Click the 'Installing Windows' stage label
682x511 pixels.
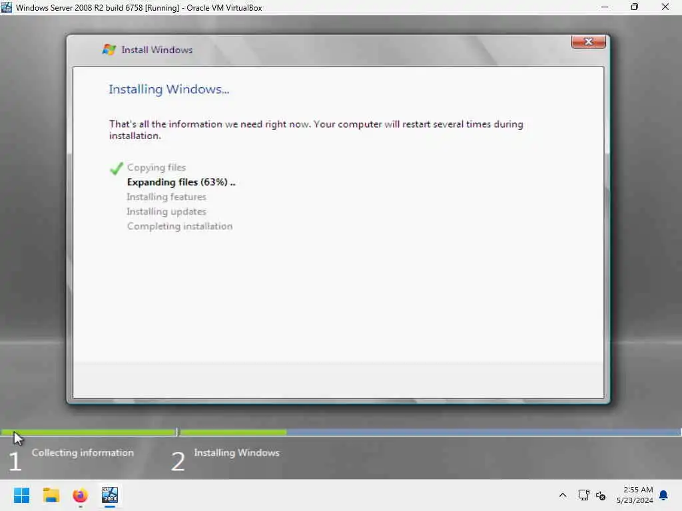tap(236, 452)
